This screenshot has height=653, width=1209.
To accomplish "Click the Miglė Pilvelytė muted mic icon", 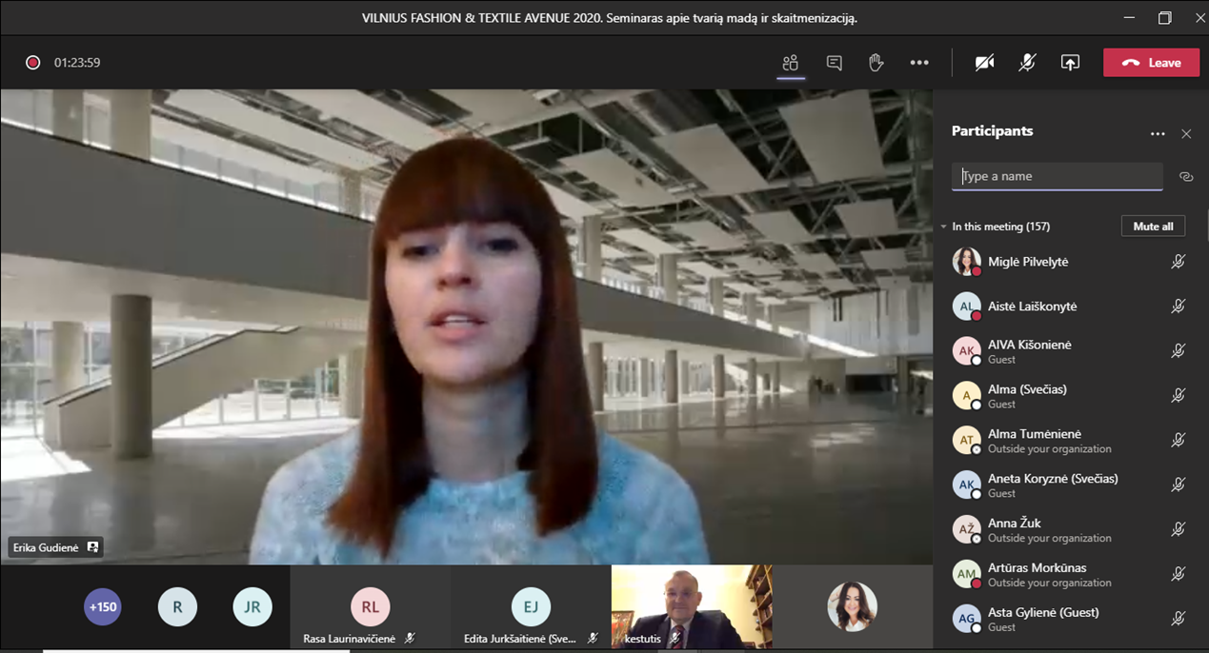I will click(1179, 262).
